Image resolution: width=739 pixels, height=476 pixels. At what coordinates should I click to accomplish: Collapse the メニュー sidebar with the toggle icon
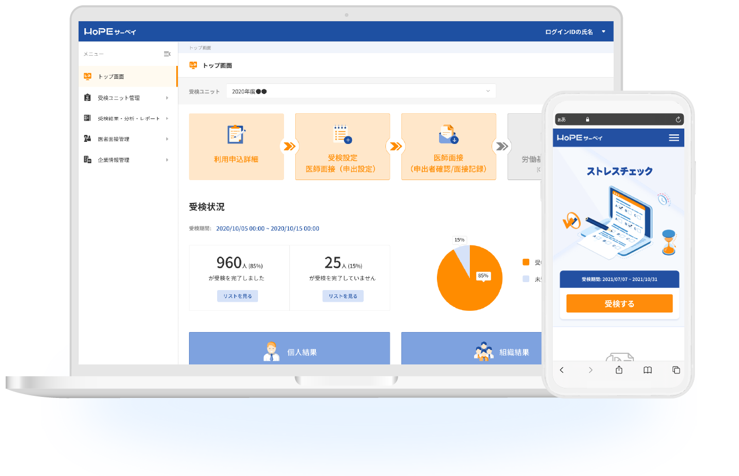point(167,54)
